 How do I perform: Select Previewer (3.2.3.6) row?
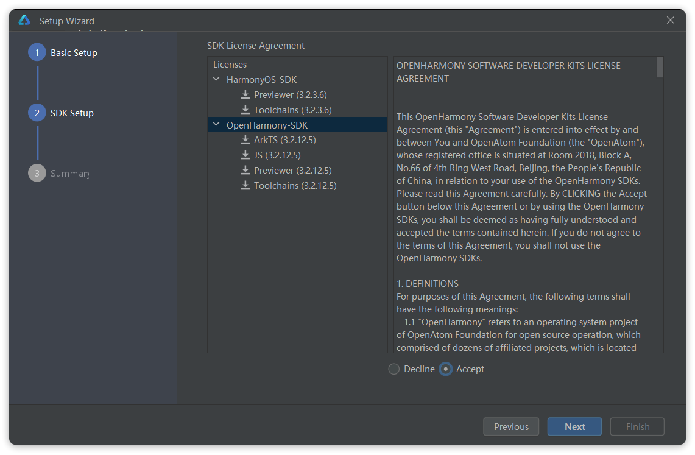[x=297, y=95]
